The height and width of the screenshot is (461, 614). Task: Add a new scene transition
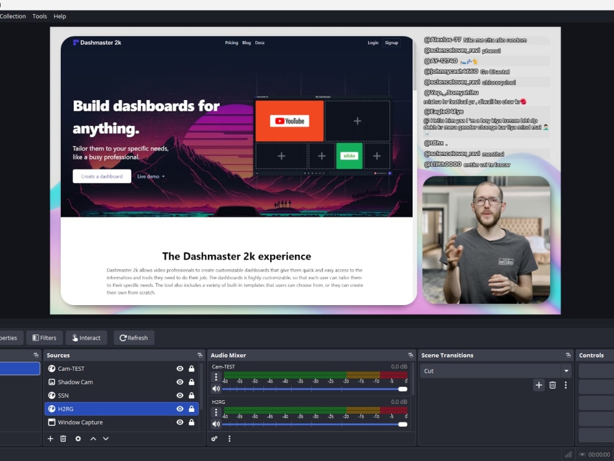(539, 385)
